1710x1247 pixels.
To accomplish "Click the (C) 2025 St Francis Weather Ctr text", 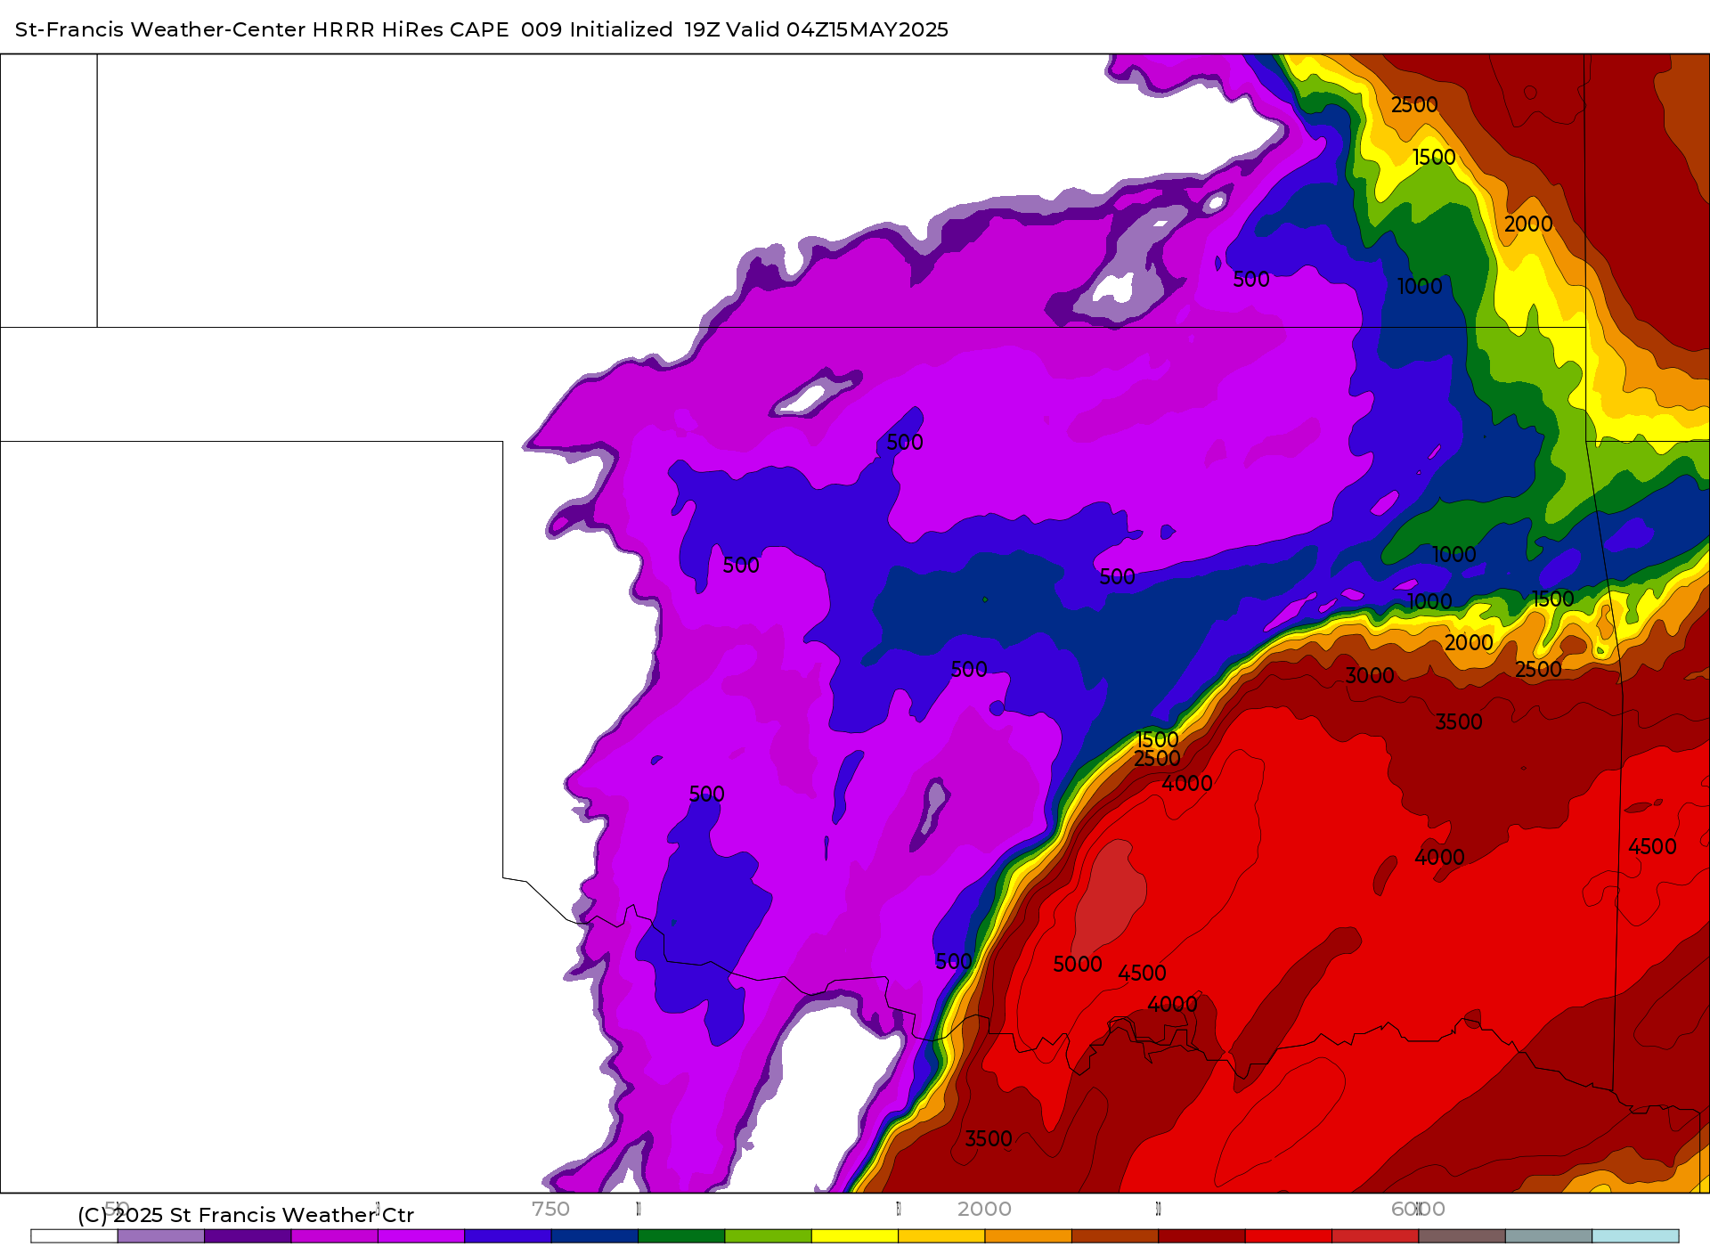I will [246, 1215].
